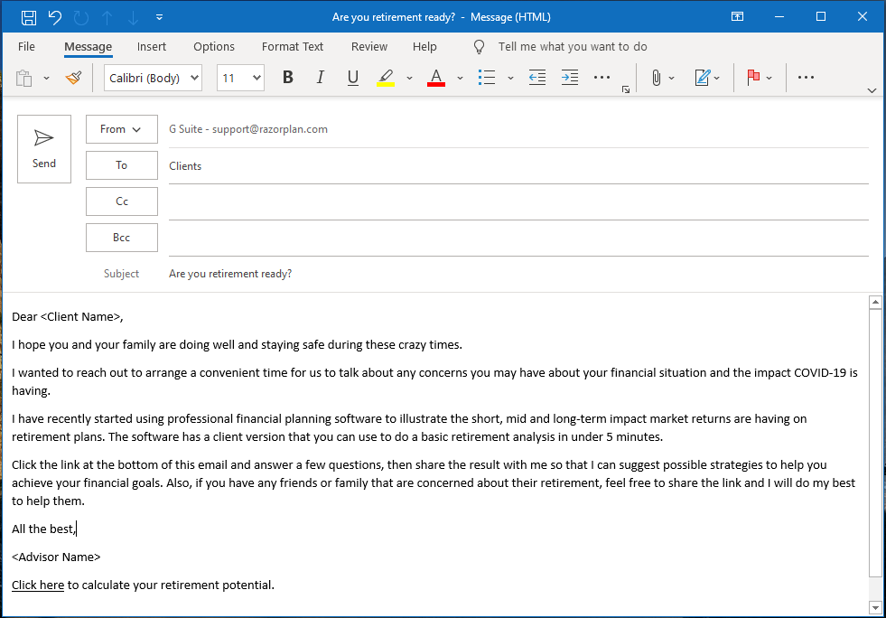Click the Save icon in title bar

click(x=28, y=17)
